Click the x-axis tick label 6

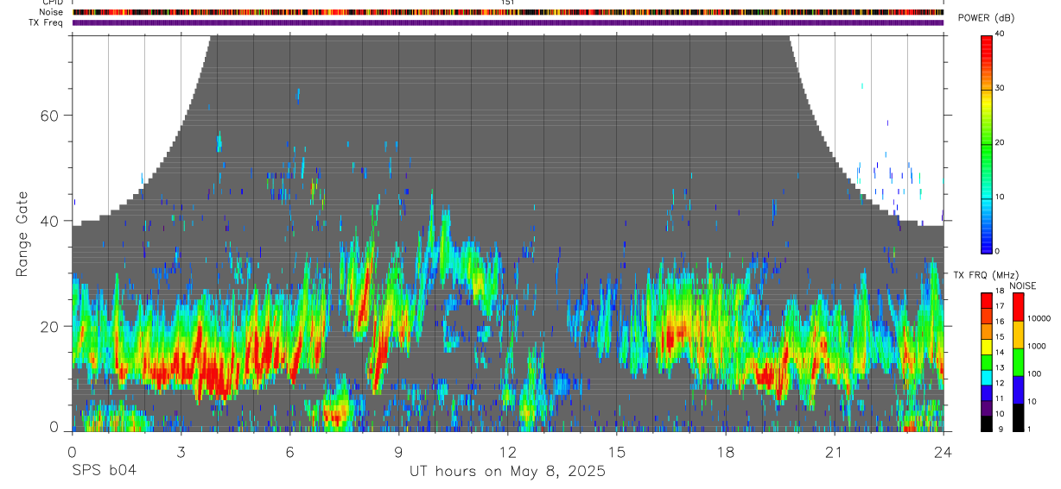coord(289,452)
